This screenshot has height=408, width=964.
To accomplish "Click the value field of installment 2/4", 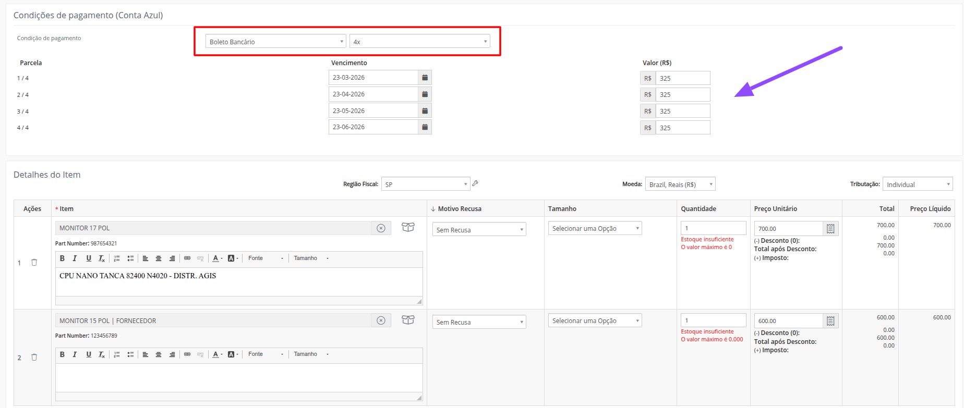I will coord(682,95).
